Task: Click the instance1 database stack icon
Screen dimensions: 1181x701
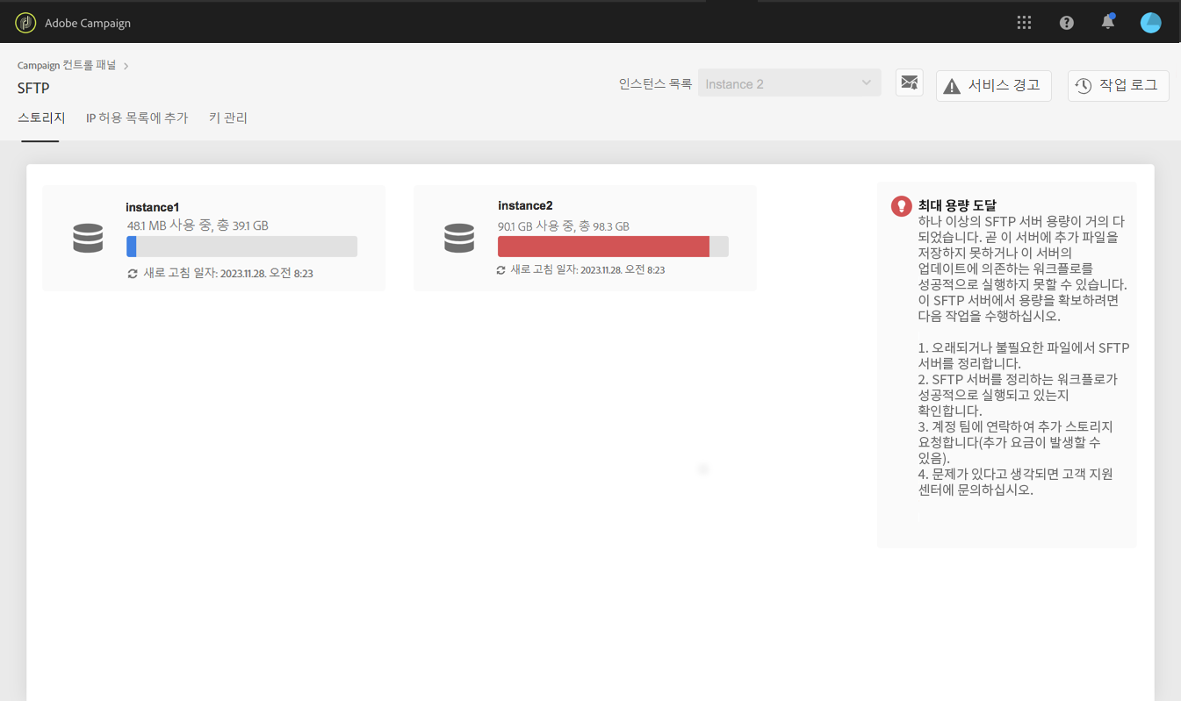Action: click(88, 238)
